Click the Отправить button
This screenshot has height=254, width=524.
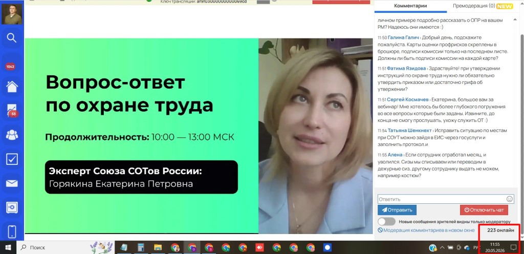pyautogui.click(x=397, y=210)
